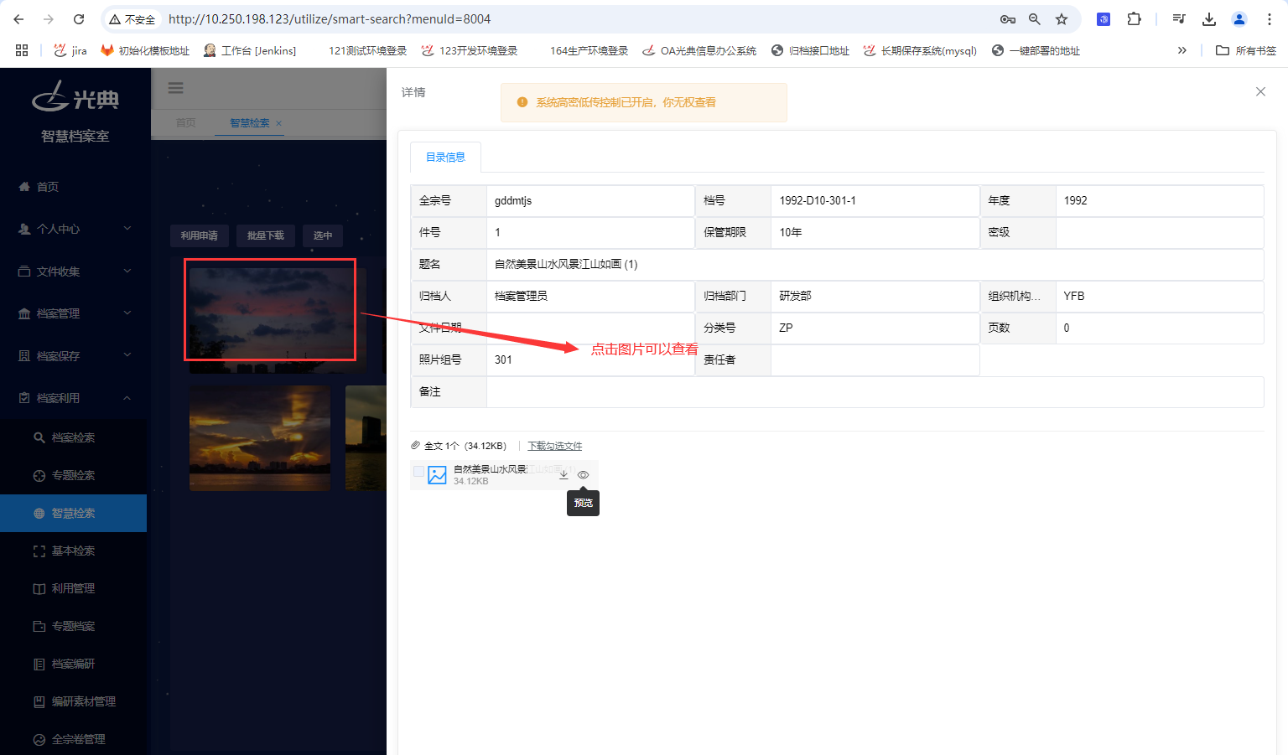Screen dimensions: 1288x755
Task: Open 基本检索 submenu item
Action: click(x=73, y=551)
